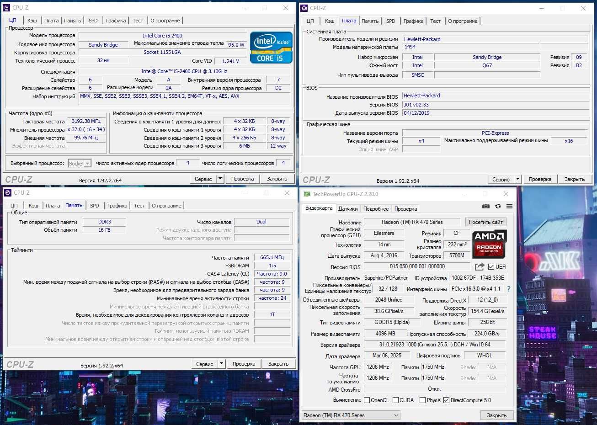The height and width of the screenshot is (425, 597).
Task: Click the BIOS share/export arrow icon
Action: pos(480,266)
